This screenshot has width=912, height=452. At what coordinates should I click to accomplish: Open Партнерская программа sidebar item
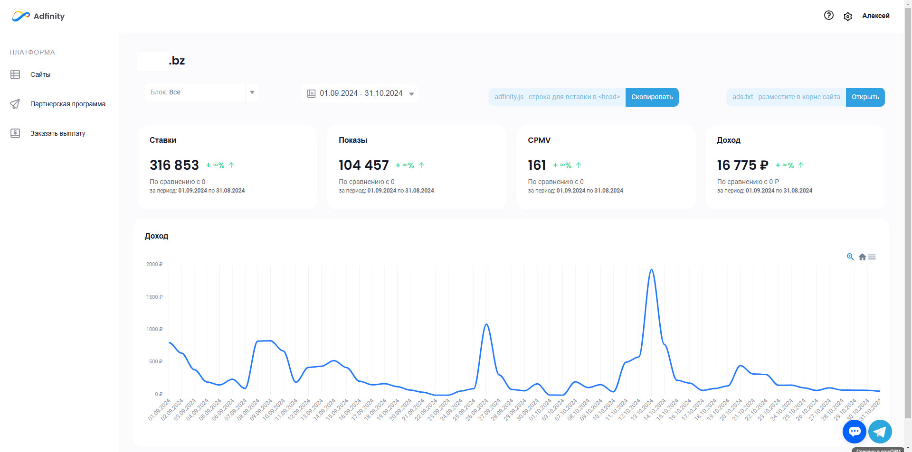(67, 104)
